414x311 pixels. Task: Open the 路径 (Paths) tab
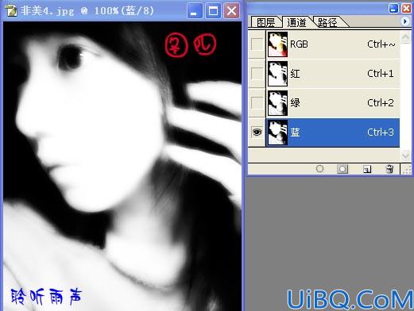coord(328,22)
